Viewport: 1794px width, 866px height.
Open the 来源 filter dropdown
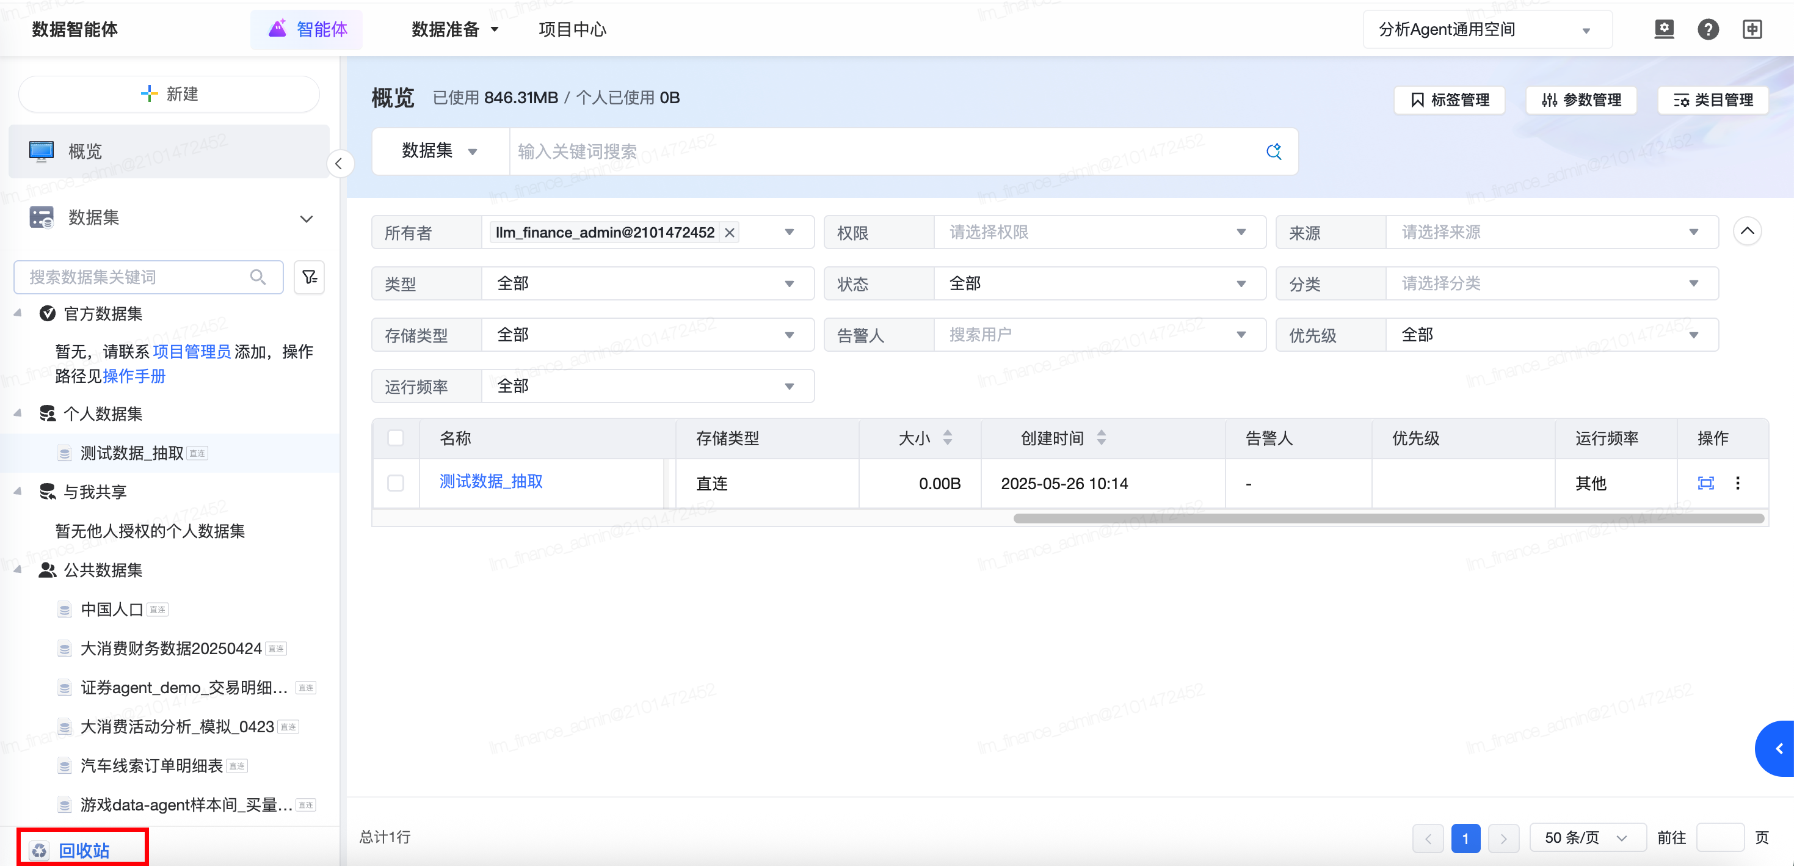point(1552,233)
